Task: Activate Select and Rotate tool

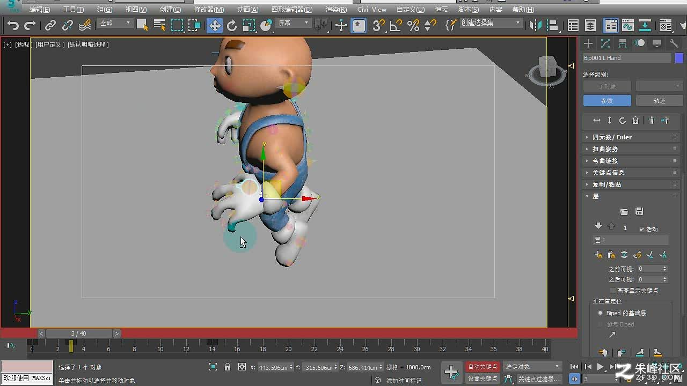Action: tap(232, 25)
